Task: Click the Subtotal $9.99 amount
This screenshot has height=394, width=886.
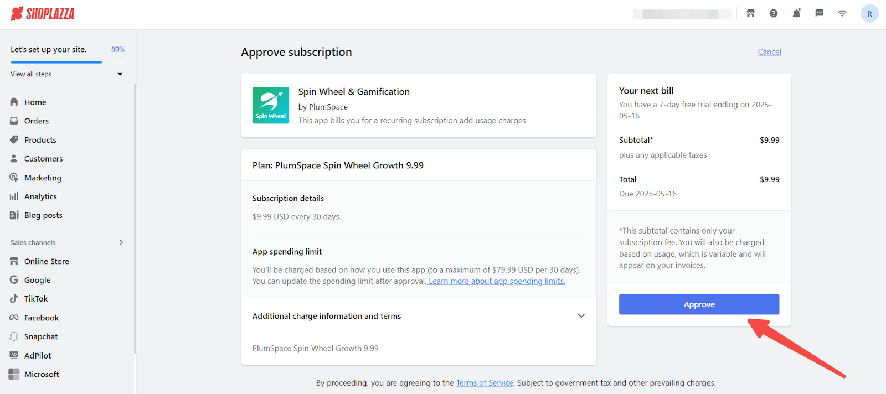Action: (x=769, y=140)
